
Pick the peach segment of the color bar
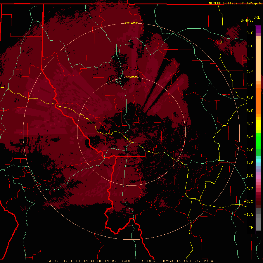tap(258, 60)
